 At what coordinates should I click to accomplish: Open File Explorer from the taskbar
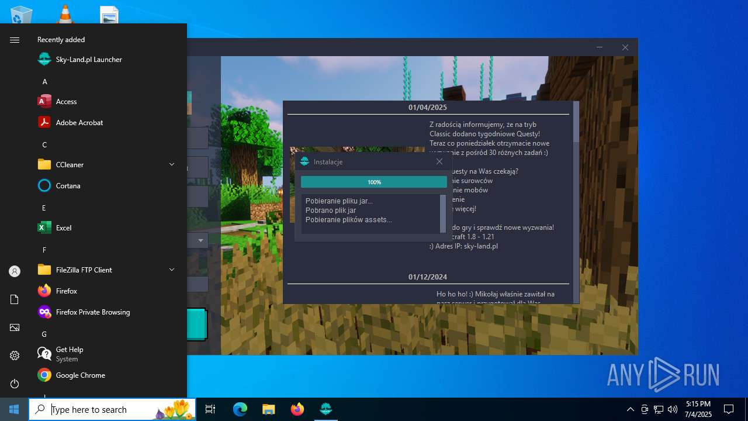[x=268, y=409]
